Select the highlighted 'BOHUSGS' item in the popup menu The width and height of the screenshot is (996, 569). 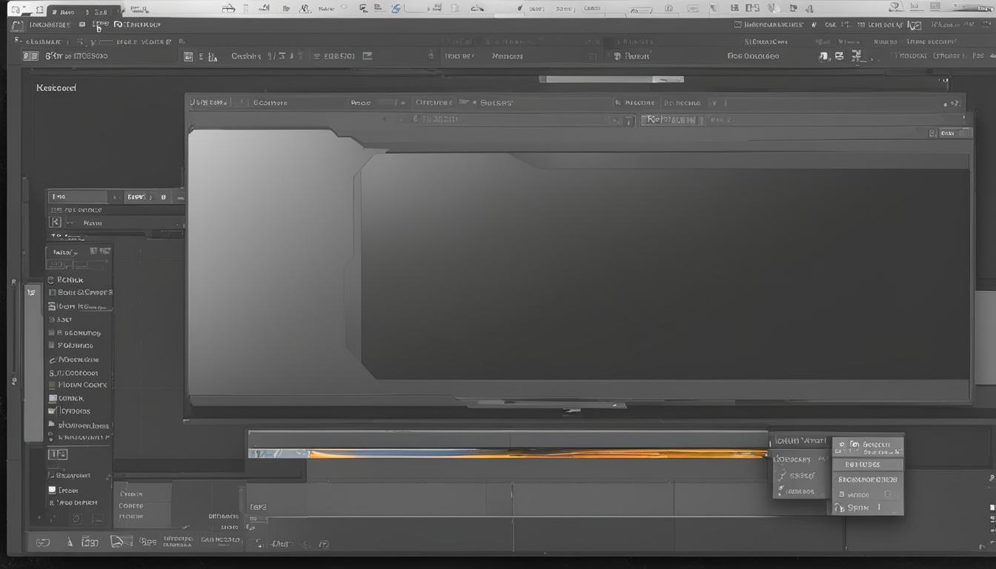(867, 465)
